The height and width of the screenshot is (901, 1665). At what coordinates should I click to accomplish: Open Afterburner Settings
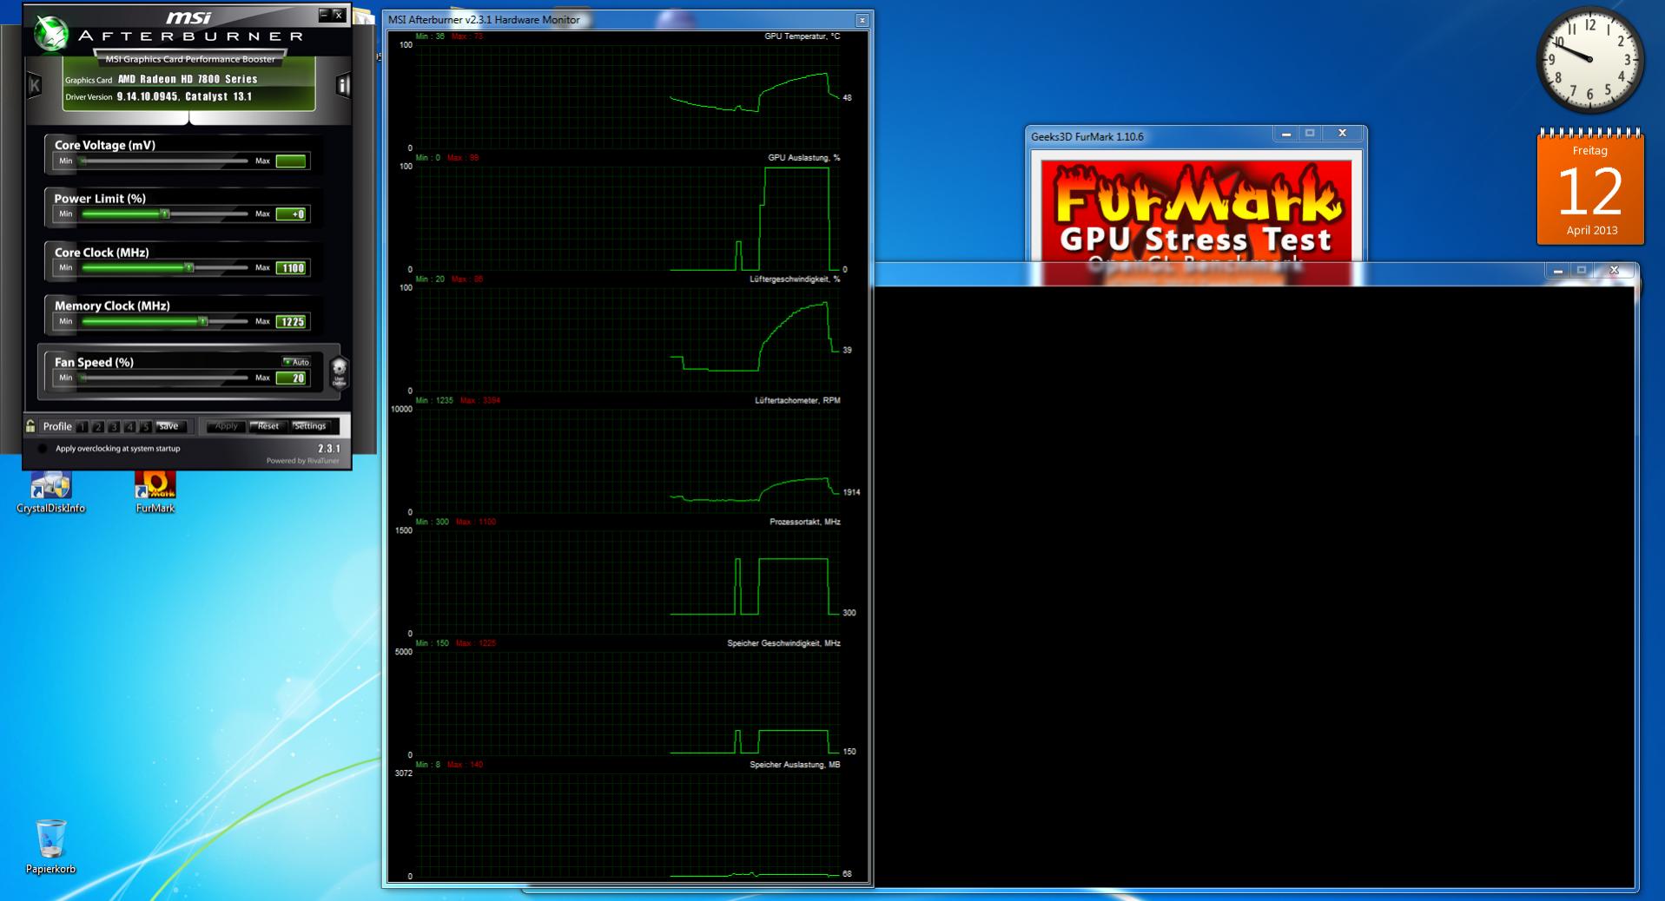click(x=310, y=426)
